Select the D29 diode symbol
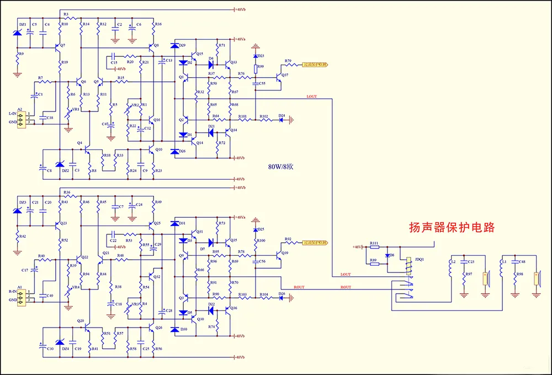The height and width of the screenshot is (375, 552). point(174,45)
